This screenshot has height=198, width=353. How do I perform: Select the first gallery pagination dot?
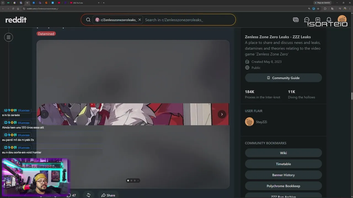[128, 181]
